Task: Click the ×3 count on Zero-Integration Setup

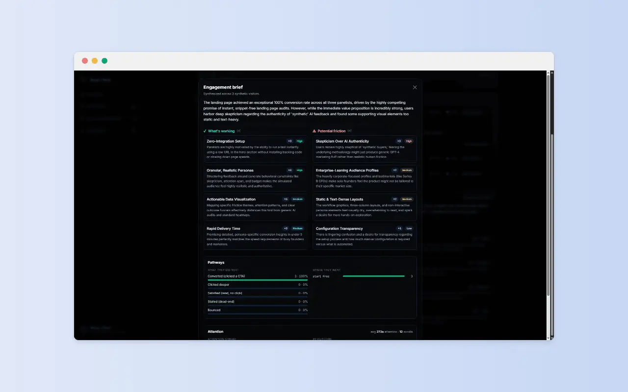Action: coord(289,141)
